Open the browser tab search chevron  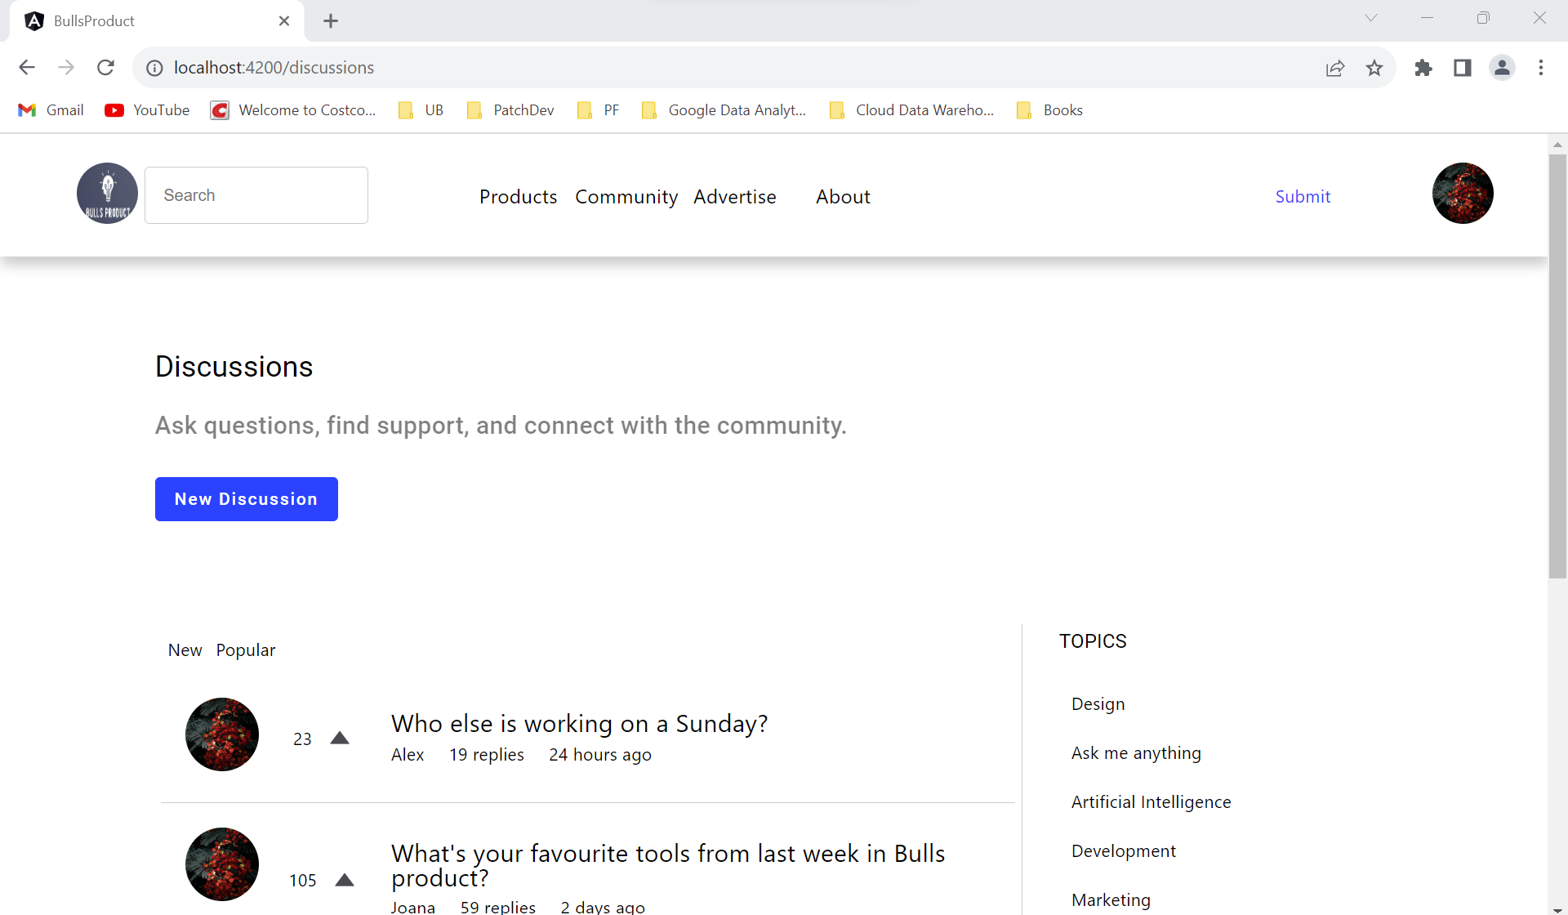[x=1371, y=17]
